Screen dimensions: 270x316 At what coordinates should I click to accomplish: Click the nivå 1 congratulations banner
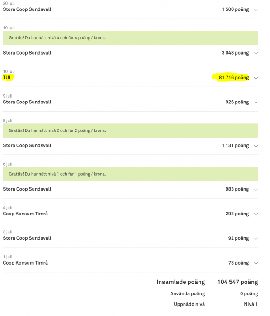[130, 174]
